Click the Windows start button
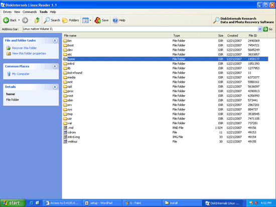Screen dimensions: 276x207 tap(13, 203)
